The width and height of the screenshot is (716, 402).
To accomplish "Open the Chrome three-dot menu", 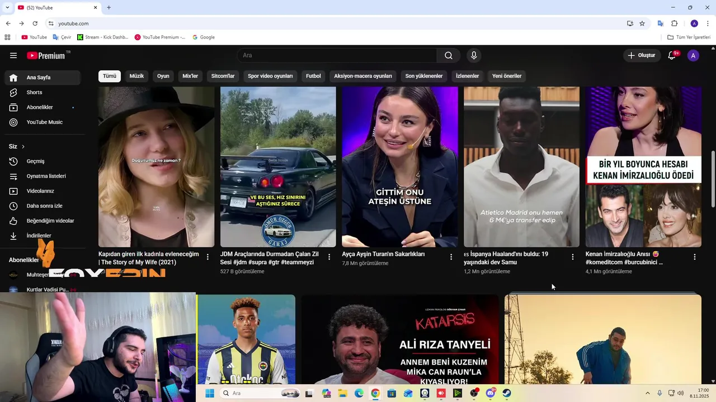I will [708, 23].
